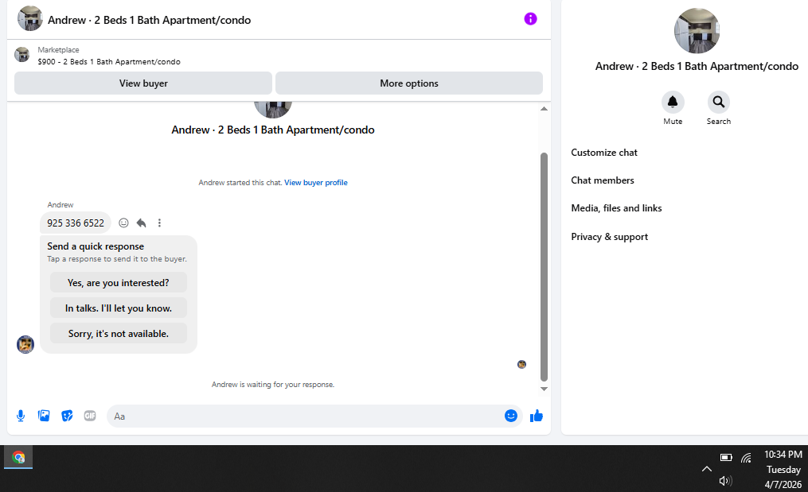808x492 pixels.
Task: Attach a photo or file
Action: (44, 416)
